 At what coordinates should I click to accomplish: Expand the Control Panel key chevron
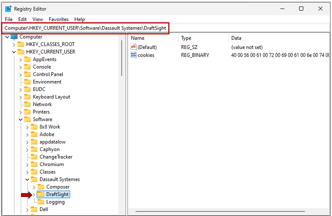[x=20, y=75]
